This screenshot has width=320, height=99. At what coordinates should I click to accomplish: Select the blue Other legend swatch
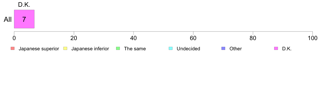(223, 48)
